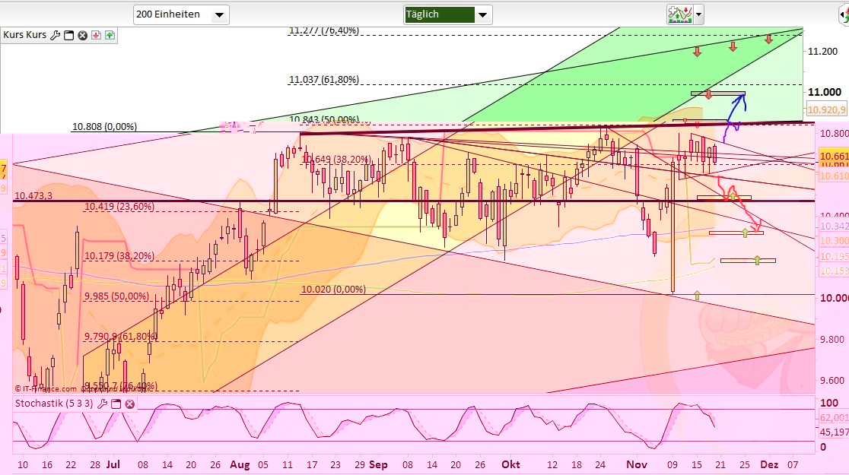Select the 9.985 (50,00%) Fibonacci label
The height and width of the screenshot is (475, 849).
pos(116,296)
